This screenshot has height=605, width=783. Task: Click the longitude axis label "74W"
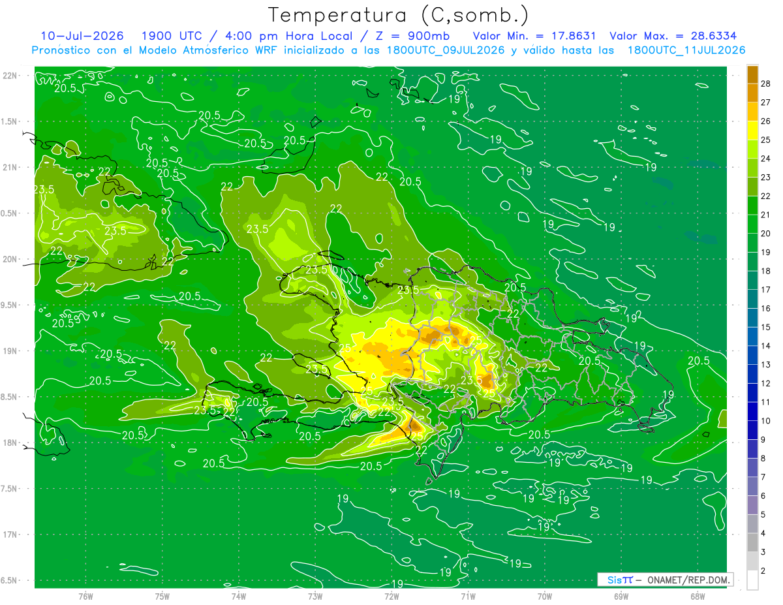click(x=239, y=597)
